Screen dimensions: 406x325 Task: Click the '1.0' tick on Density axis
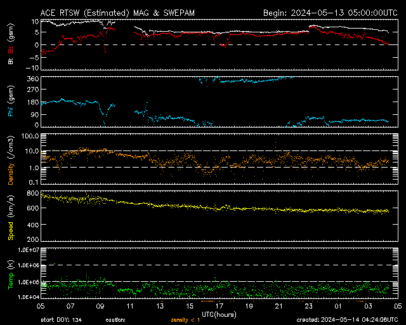[x=34, y=168]
